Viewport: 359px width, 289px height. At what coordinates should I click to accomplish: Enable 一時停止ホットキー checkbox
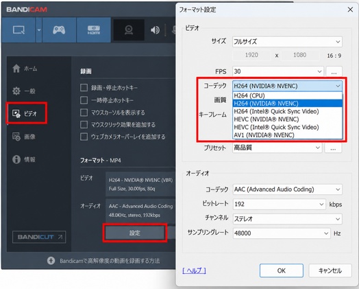pos(84,100)
